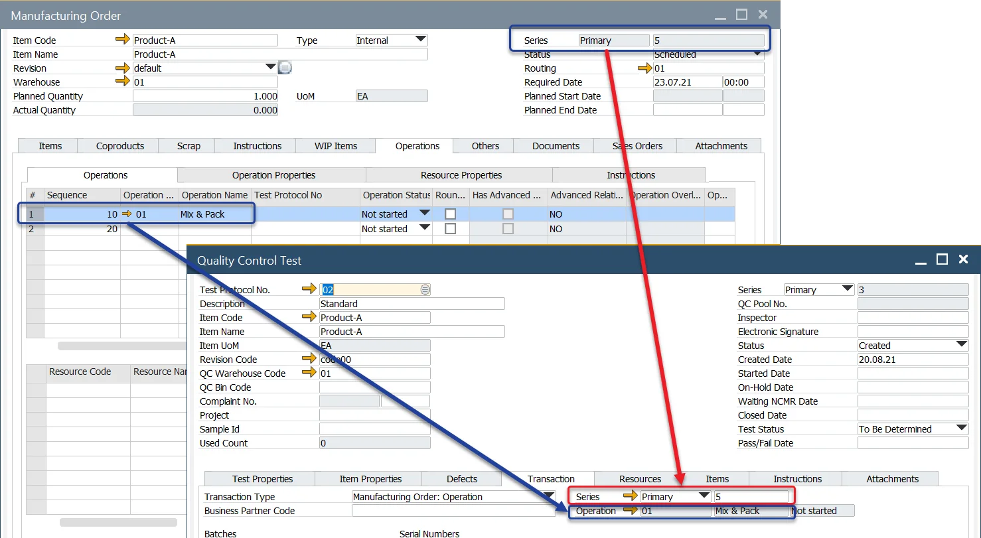
Task: Click the Inspector input field
Action: pyautogui.click(x=913, y=318)
